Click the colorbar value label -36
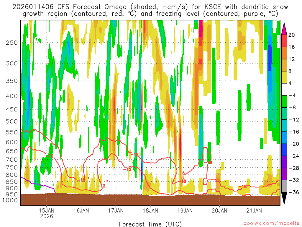The image size is (302, 227). pos(294,192)
